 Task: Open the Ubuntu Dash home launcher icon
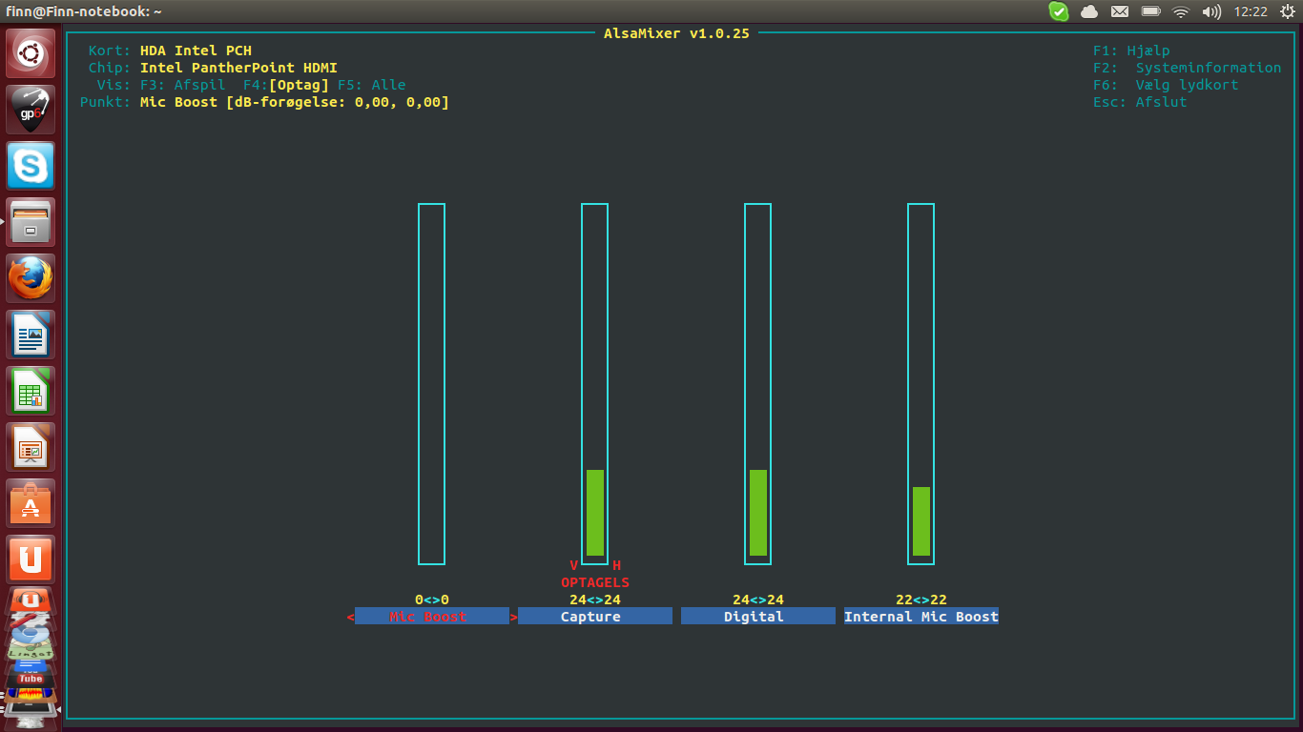31,53
